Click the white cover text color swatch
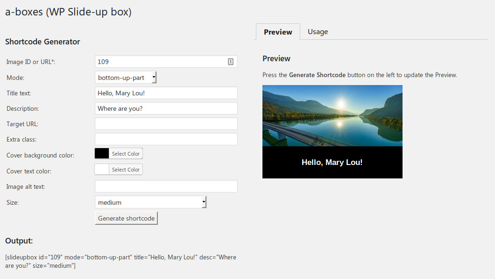The height and width of the screenshot is (279, 495). tap(102, 169)
